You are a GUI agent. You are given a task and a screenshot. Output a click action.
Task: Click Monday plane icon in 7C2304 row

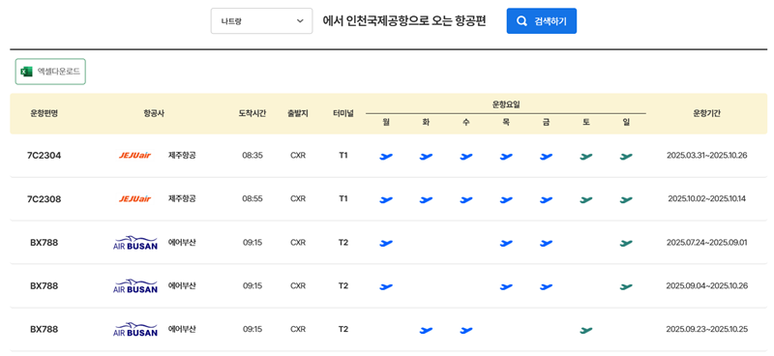[x=386, y=156]
